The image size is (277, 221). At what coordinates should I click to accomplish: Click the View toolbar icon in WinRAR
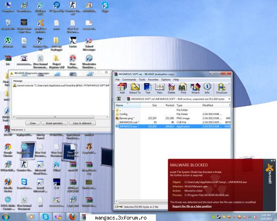coord(160,88)
